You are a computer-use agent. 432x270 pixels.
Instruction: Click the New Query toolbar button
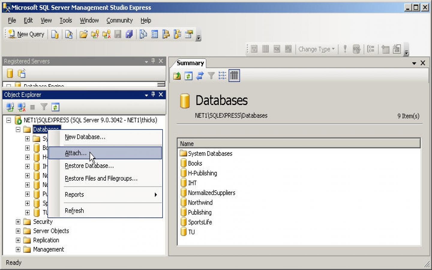point(26,34)
